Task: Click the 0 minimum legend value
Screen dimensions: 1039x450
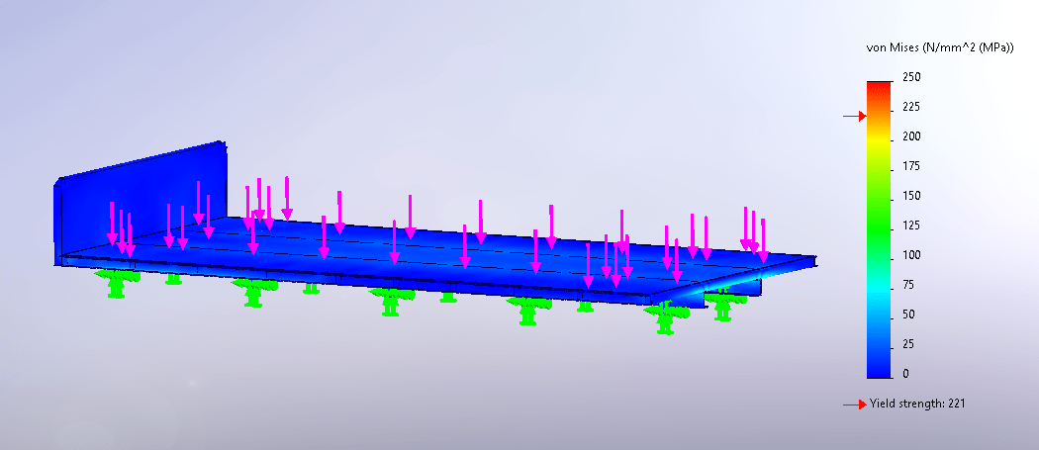Action: pyautogui.click(x=906, y=374)
